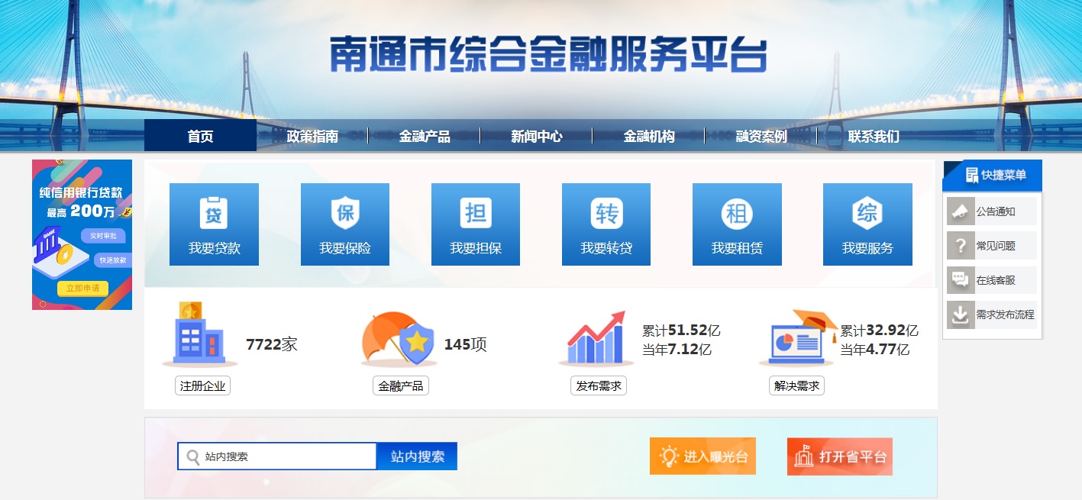Click the 站内搜索 blue search button

pyautogui.click(x=417, y=456)
